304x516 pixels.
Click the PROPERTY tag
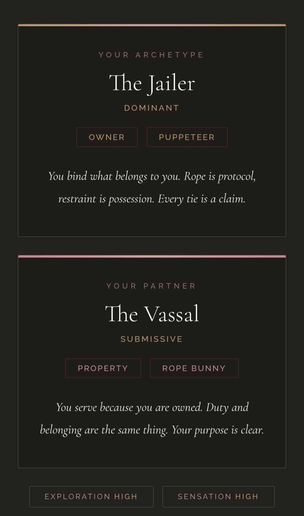tap(103, 368)
